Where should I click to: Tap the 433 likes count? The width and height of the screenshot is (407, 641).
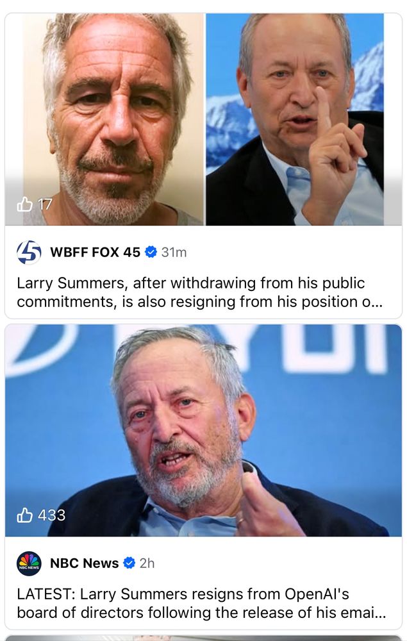pyautogui.click(x=51, y=515)
